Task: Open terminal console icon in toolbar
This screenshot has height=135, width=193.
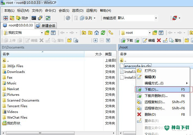Action: [x=34, y=18]
